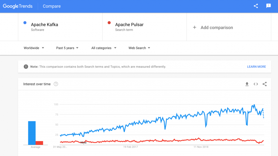Open the embed code for the chart
278x156 pixels.
255,84
